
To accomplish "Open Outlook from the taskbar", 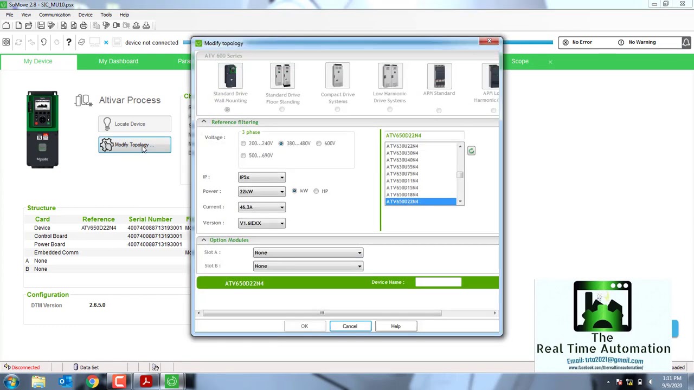I will (65, 382).
